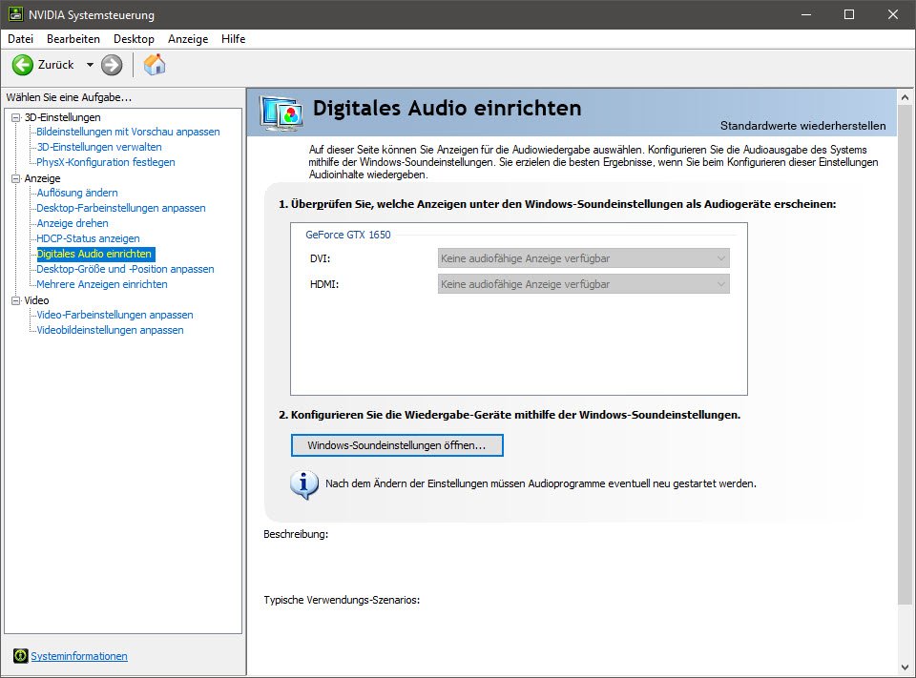This screenshot has width=916, height=678.
Task: Select 3D-Einstellungen verwalten
Action: 99,147
